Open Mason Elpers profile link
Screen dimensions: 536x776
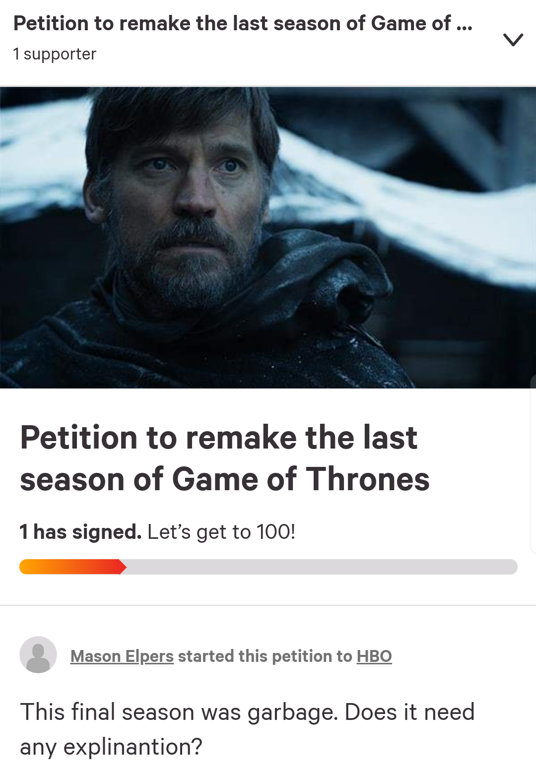tap(122, 656)
